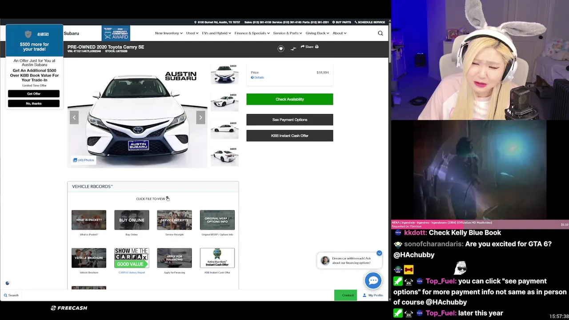569x320 pixels.
Task: Expand the New Inventory menu
Action: 169,33
